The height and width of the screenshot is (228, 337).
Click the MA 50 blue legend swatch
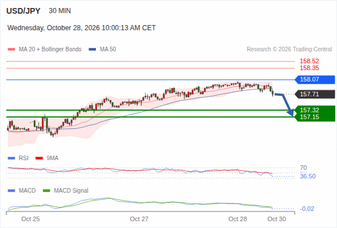pos(93,50)
